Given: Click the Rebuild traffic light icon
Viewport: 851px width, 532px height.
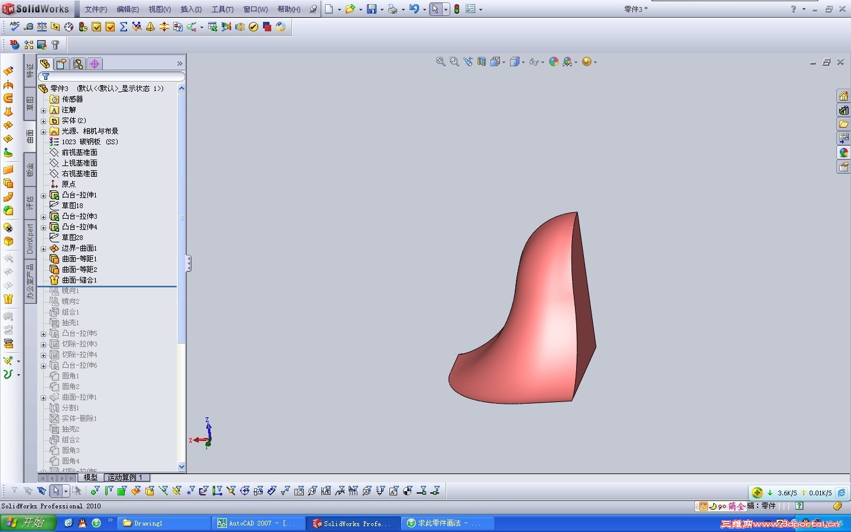Looking at the screenshot, I should point(457,9).
